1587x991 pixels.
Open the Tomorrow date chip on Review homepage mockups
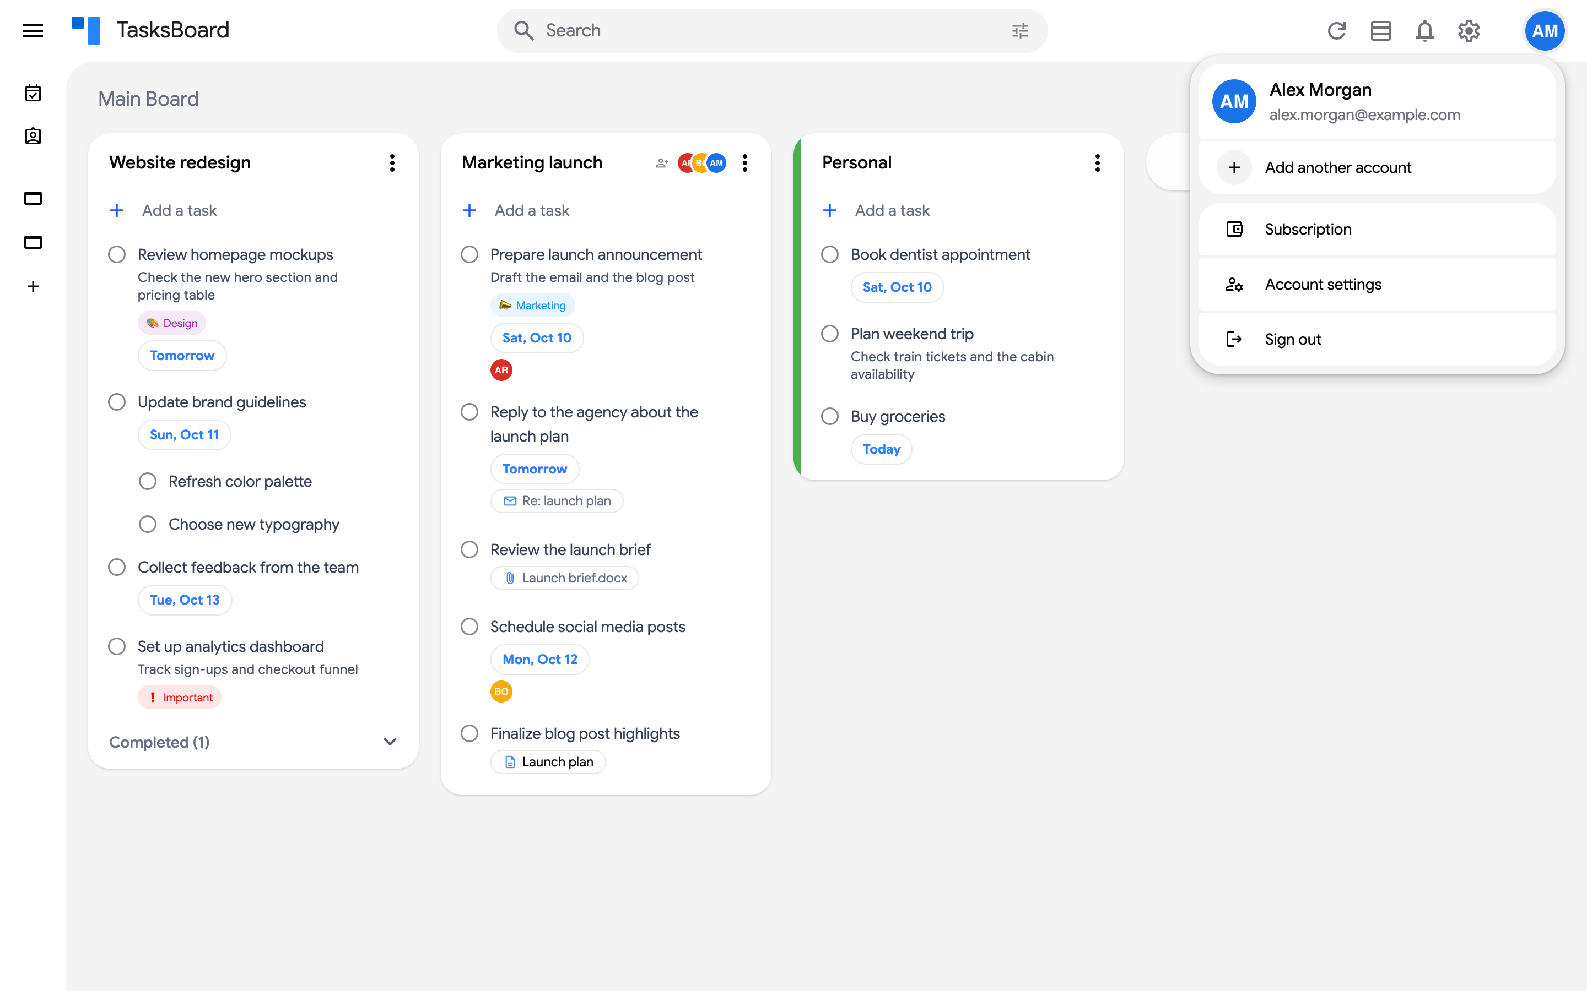182,355
